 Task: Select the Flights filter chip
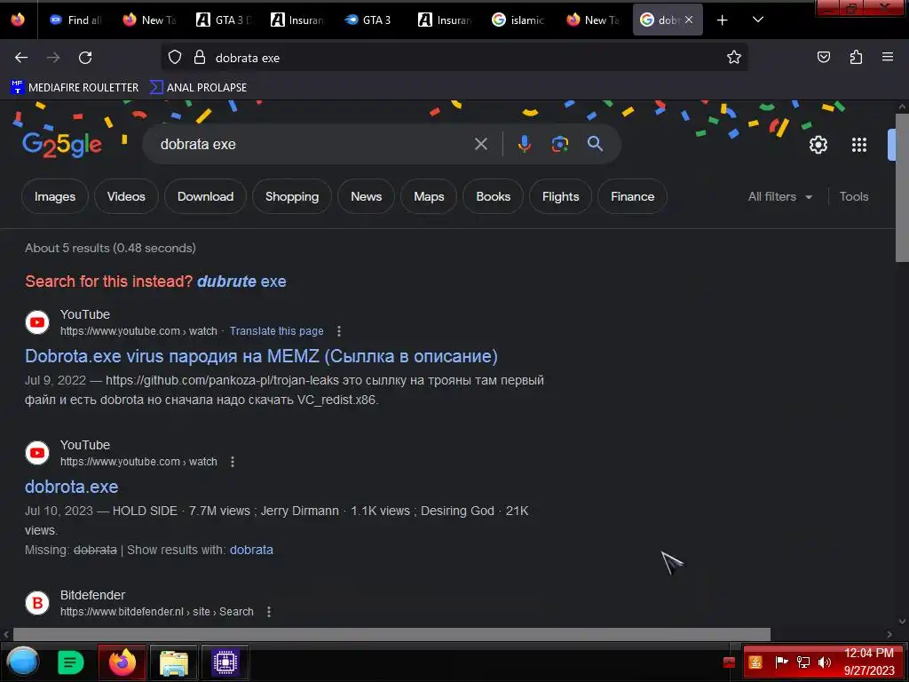[561, 196]
